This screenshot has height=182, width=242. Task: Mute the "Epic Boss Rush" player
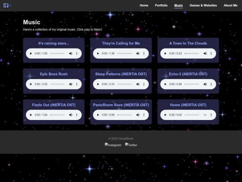(71, 84)
